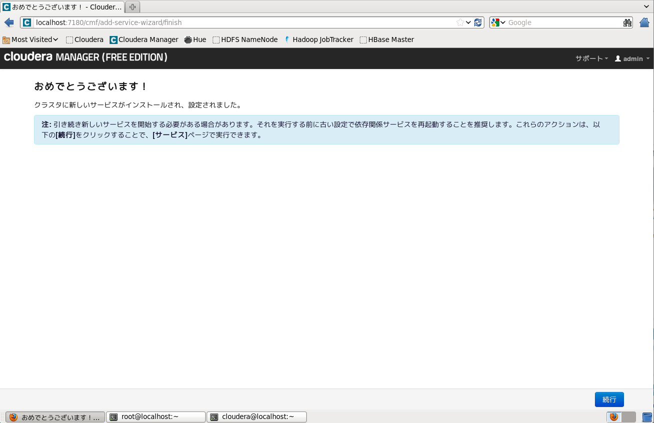This screenshot has height=423, width=654.
Task: Open the admin user dropdown
Action: pos(632,58)
